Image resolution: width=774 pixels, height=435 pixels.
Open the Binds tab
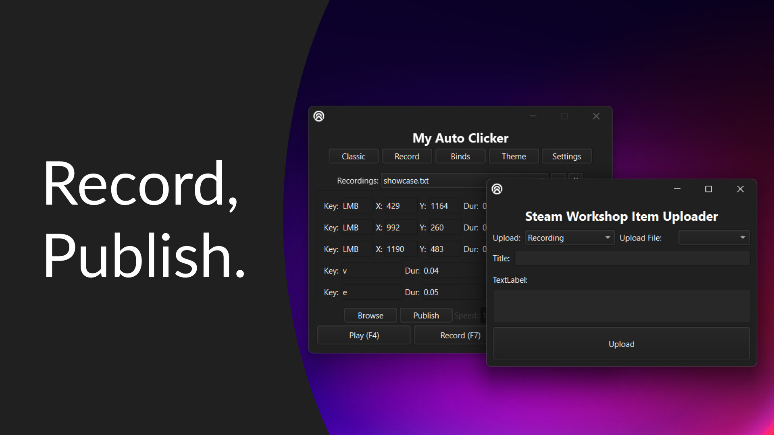point(460,156)
